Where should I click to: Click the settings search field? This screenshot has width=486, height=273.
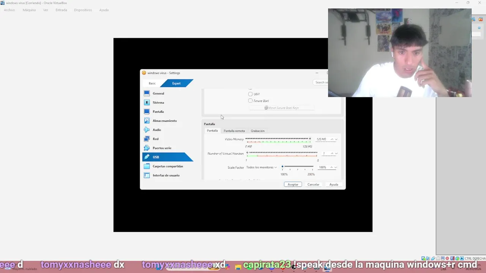321,82
